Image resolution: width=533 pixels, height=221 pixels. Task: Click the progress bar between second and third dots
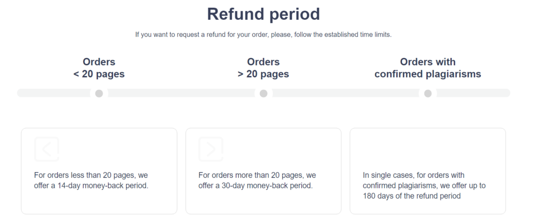click(346, 93)
